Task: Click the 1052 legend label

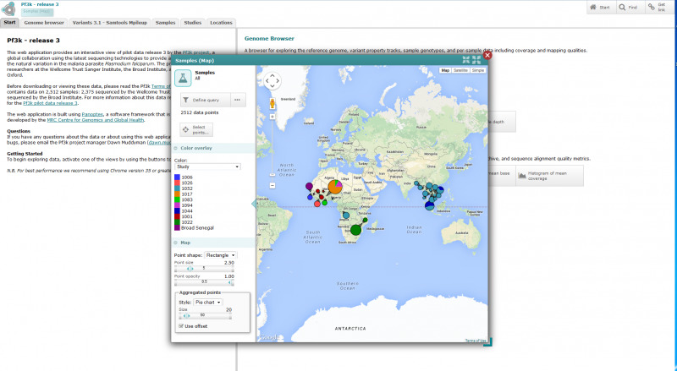Action: coord(187,188)
